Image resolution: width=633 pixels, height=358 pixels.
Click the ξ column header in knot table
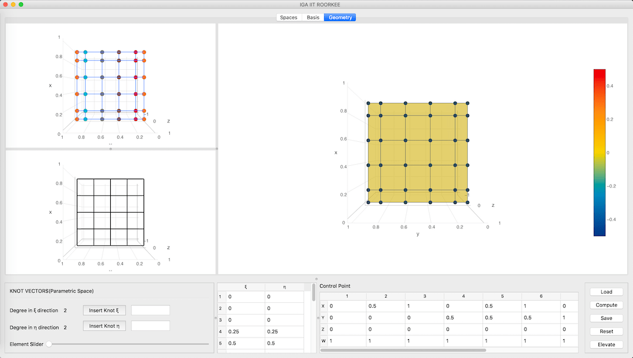point(245,287)
